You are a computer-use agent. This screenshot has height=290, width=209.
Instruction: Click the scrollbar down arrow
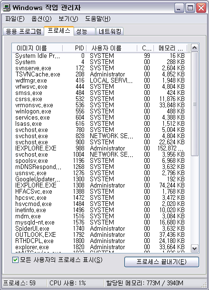194,248
